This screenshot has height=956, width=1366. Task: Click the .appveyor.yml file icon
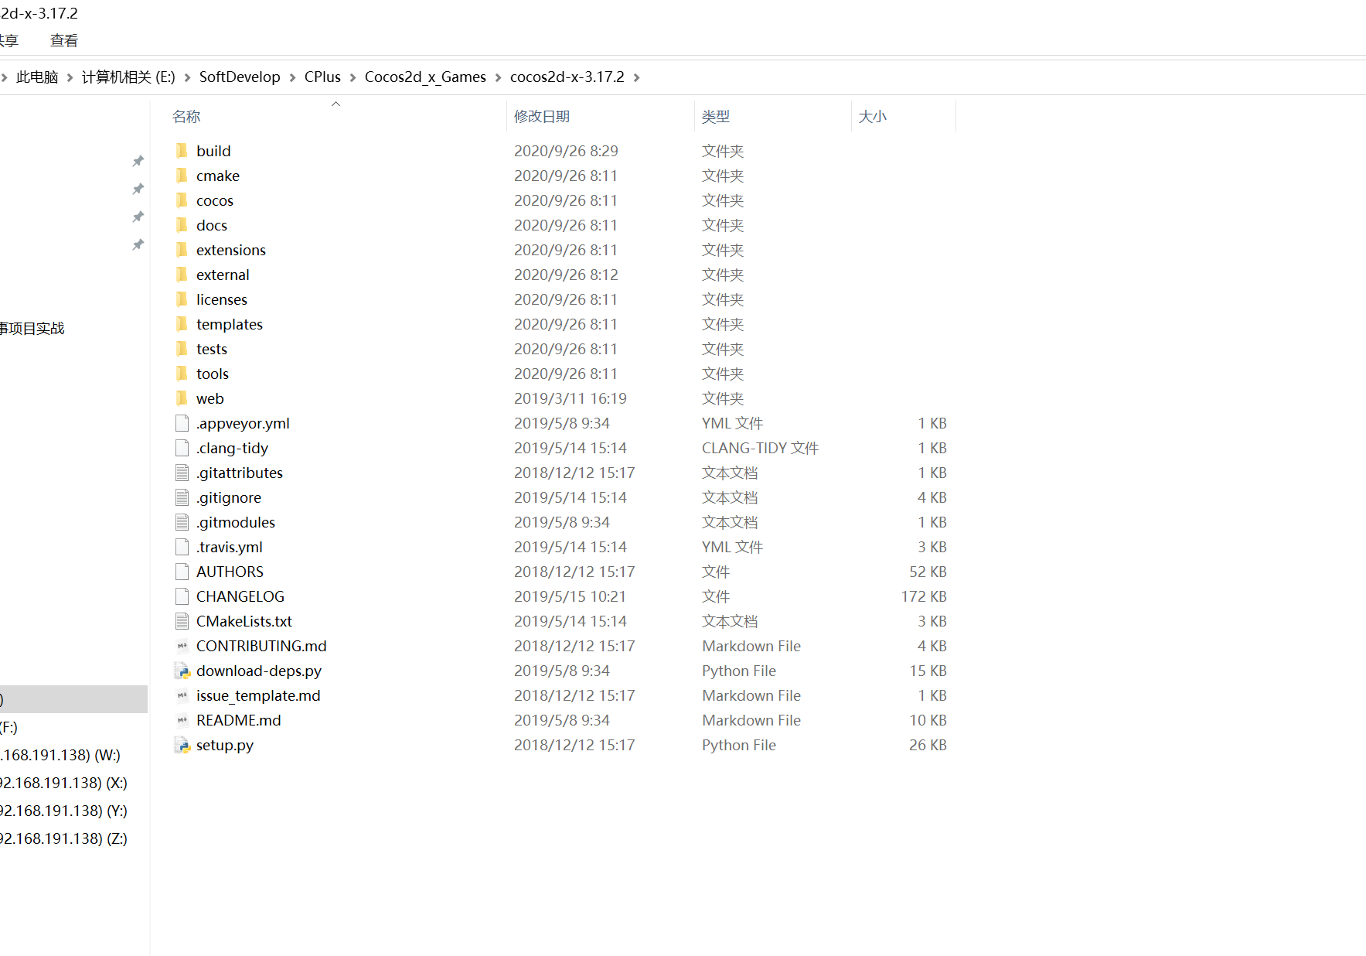tap(182, 422)
